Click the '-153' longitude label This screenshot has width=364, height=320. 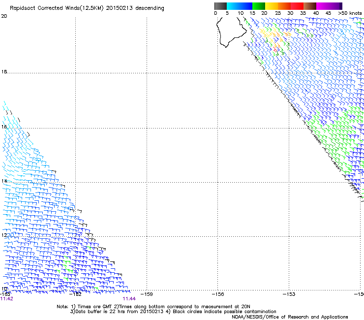click(x=289, y=294)
